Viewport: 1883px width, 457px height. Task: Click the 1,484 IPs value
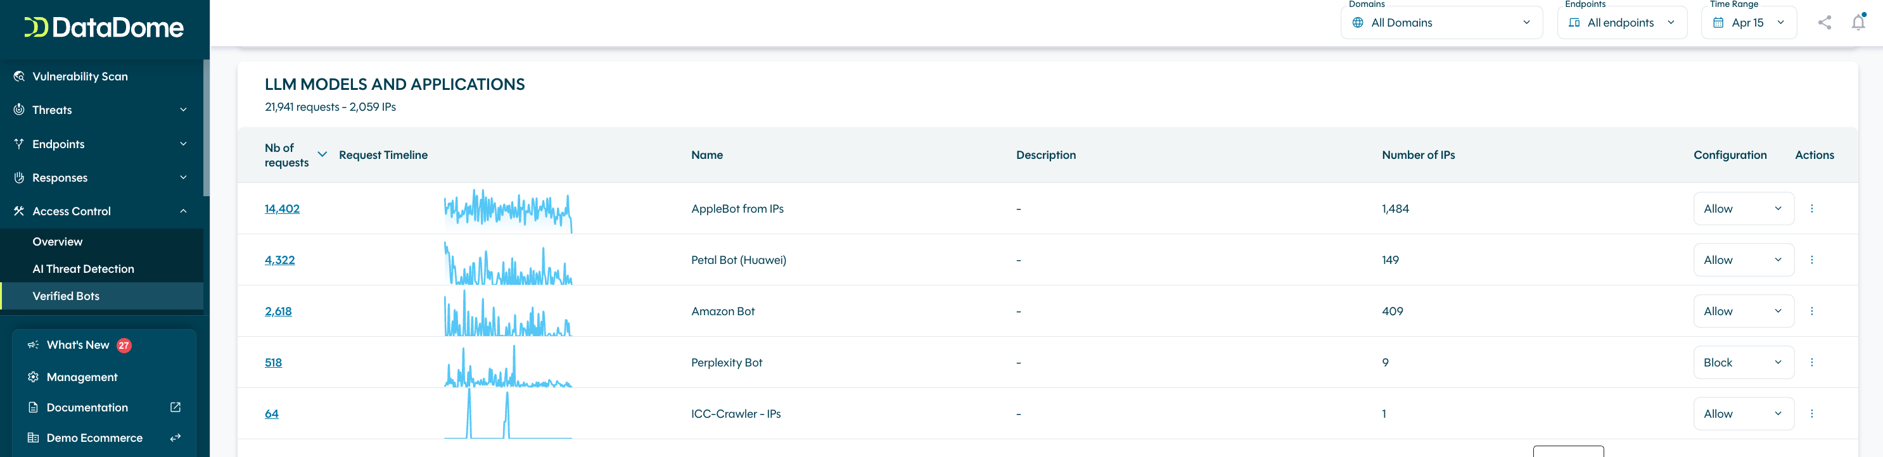[1395, 209]
